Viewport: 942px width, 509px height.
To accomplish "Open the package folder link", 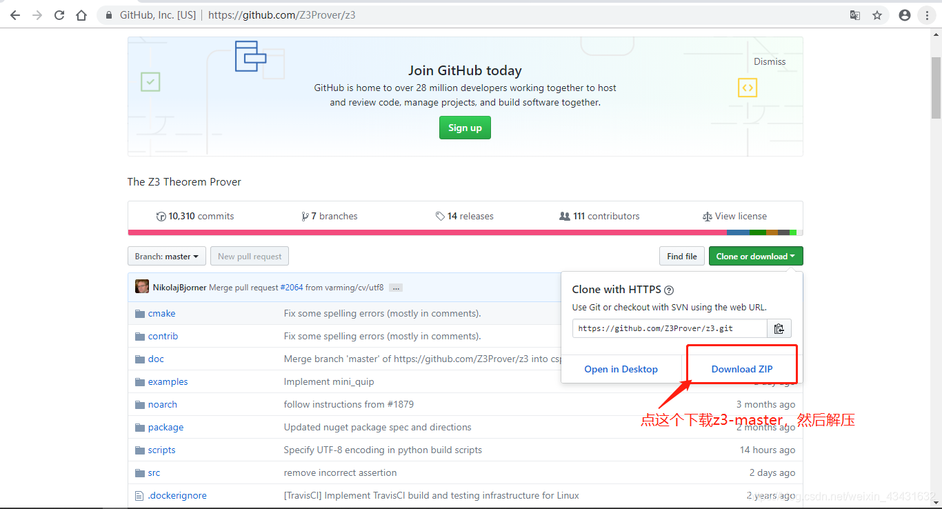I will click(166, 427).
